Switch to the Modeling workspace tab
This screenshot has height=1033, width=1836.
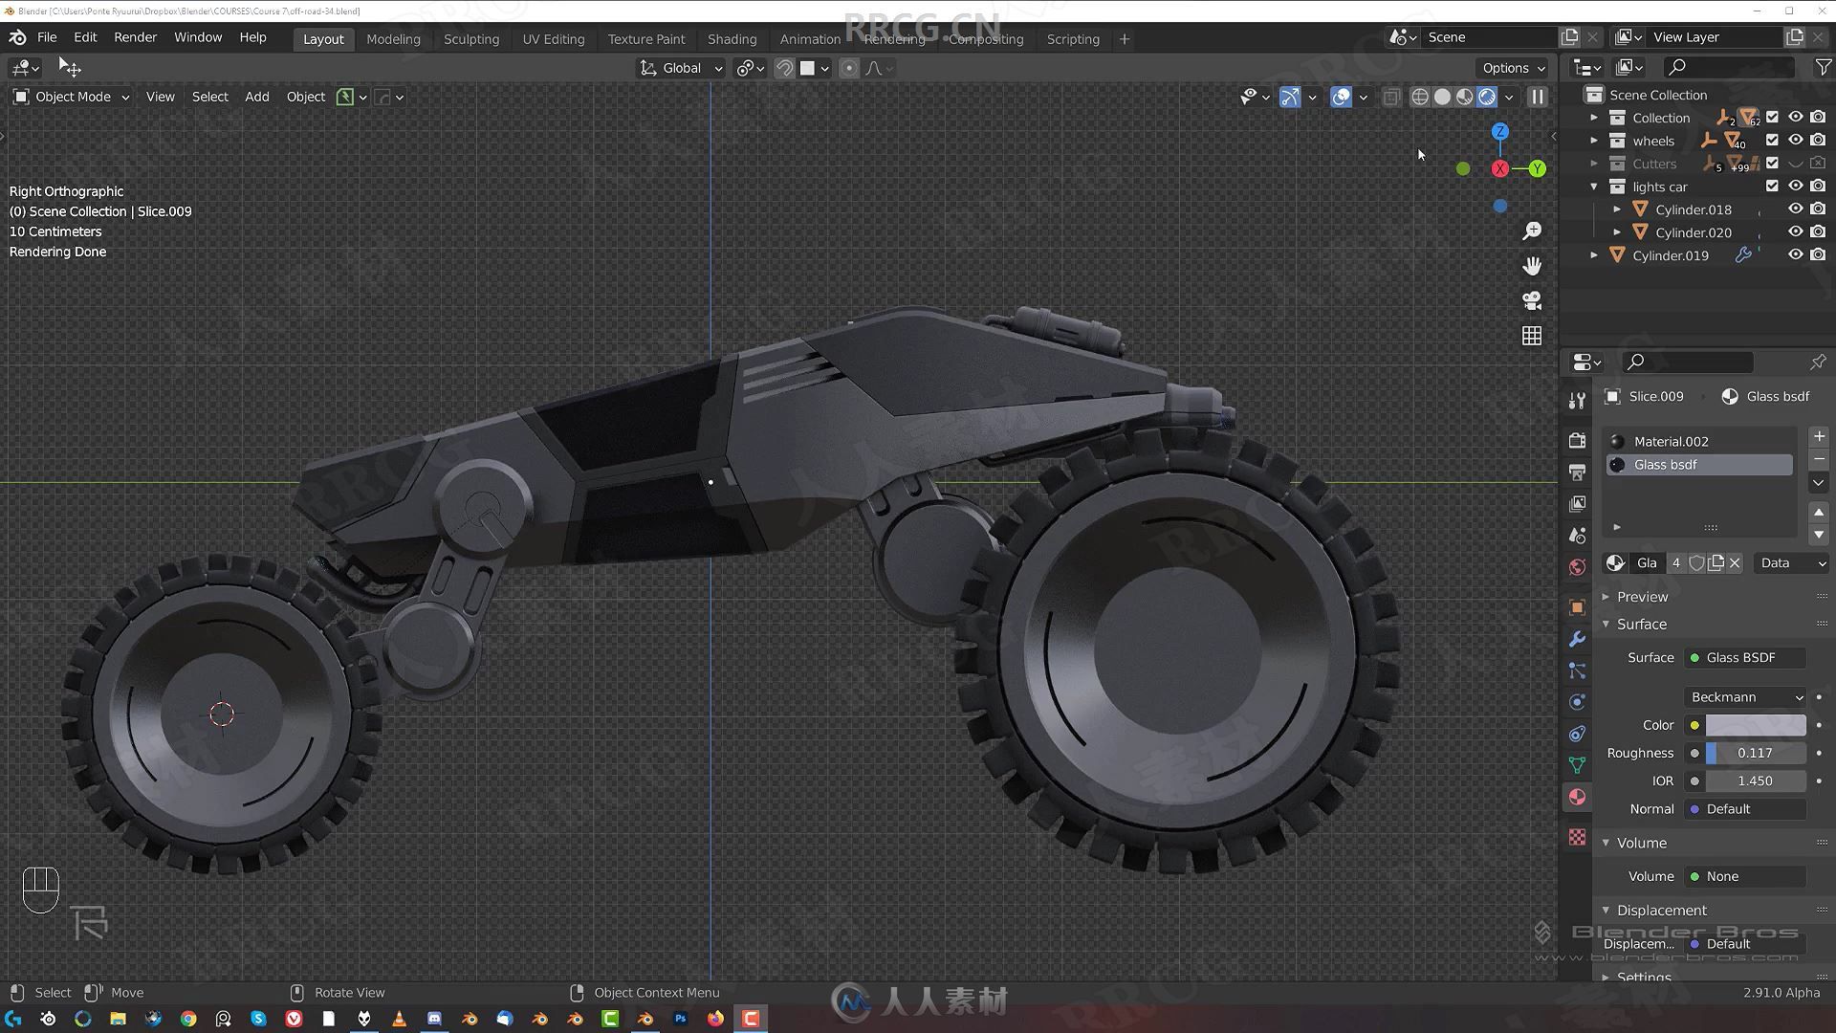(393, 39)
